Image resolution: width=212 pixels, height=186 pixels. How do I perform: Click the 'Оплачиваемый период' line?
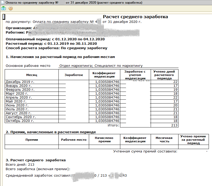pos(55,39)
